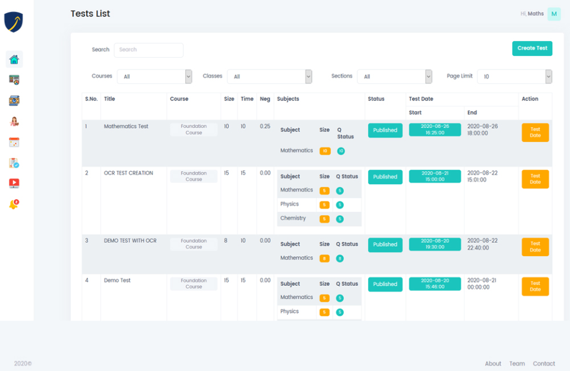
Task: Open the Contact link in the footer
Action: click(x=544, y=363)
